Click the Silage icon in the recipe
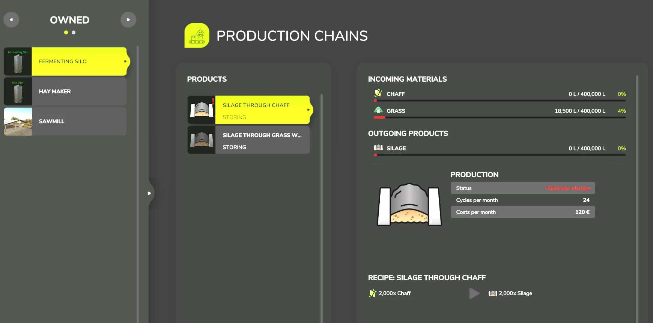653x323 pixels. pyautogui.click(x=492, y=293)
